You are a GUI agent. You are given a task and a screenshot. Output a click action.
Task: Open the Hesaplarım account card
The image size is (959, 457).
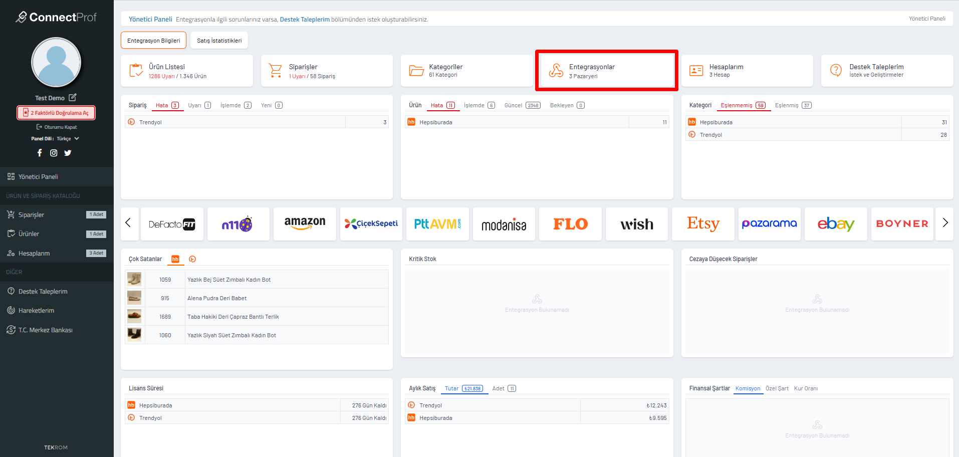(x=747, y=71)
